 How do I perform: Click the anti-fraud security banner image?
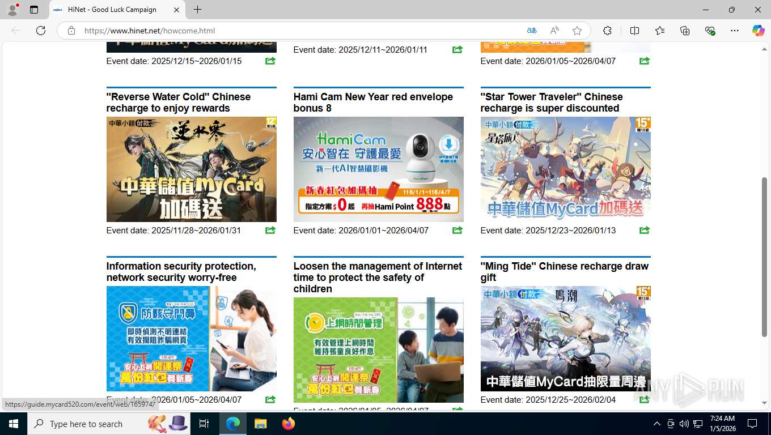coord(192,339)
